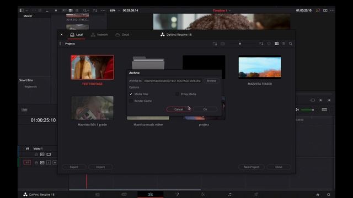Select MAZVITA TEASER project thumbnail

tap(260, 67)
